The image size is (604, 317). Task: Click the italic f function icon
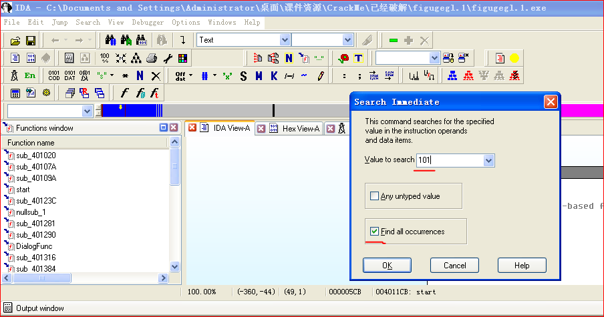124,93
